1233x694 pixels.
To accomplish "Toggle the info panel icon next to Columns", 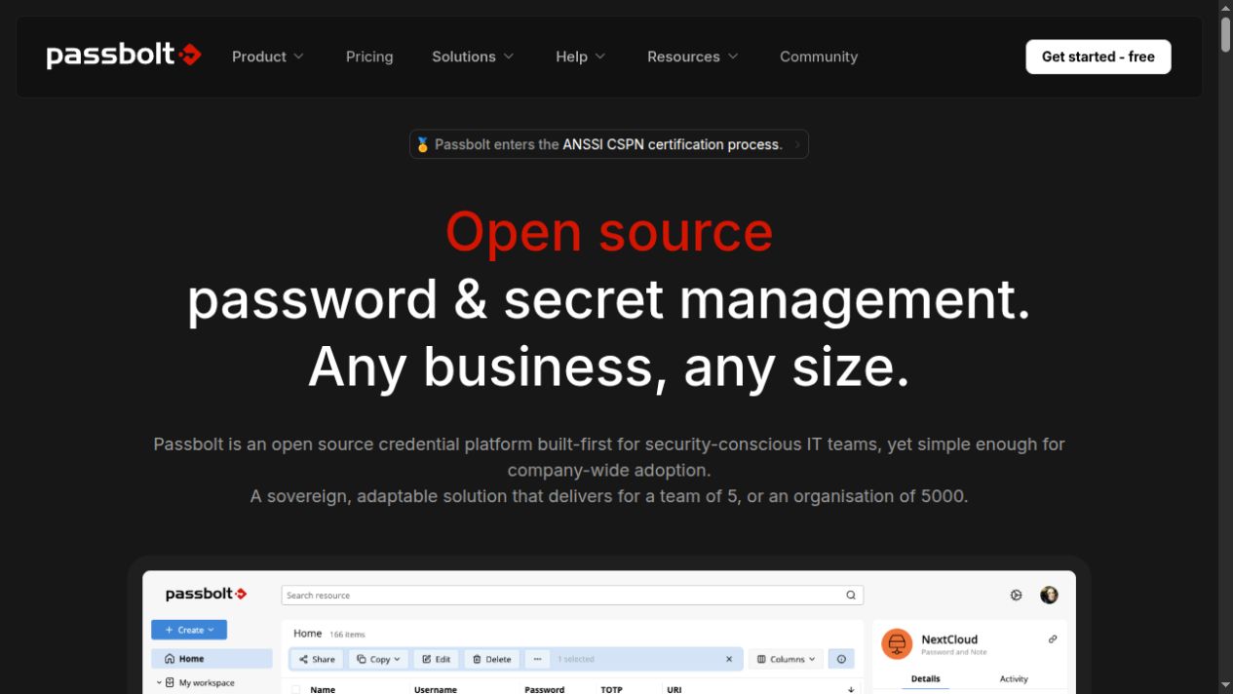I will coord(841,659).
